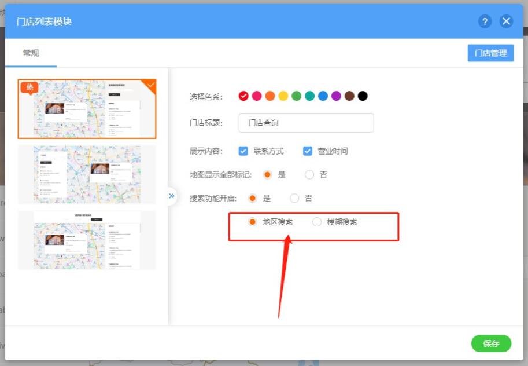The image size is (528, 366).
Task: Uncheck the 联系方式 checkbox
Action: 243,151
